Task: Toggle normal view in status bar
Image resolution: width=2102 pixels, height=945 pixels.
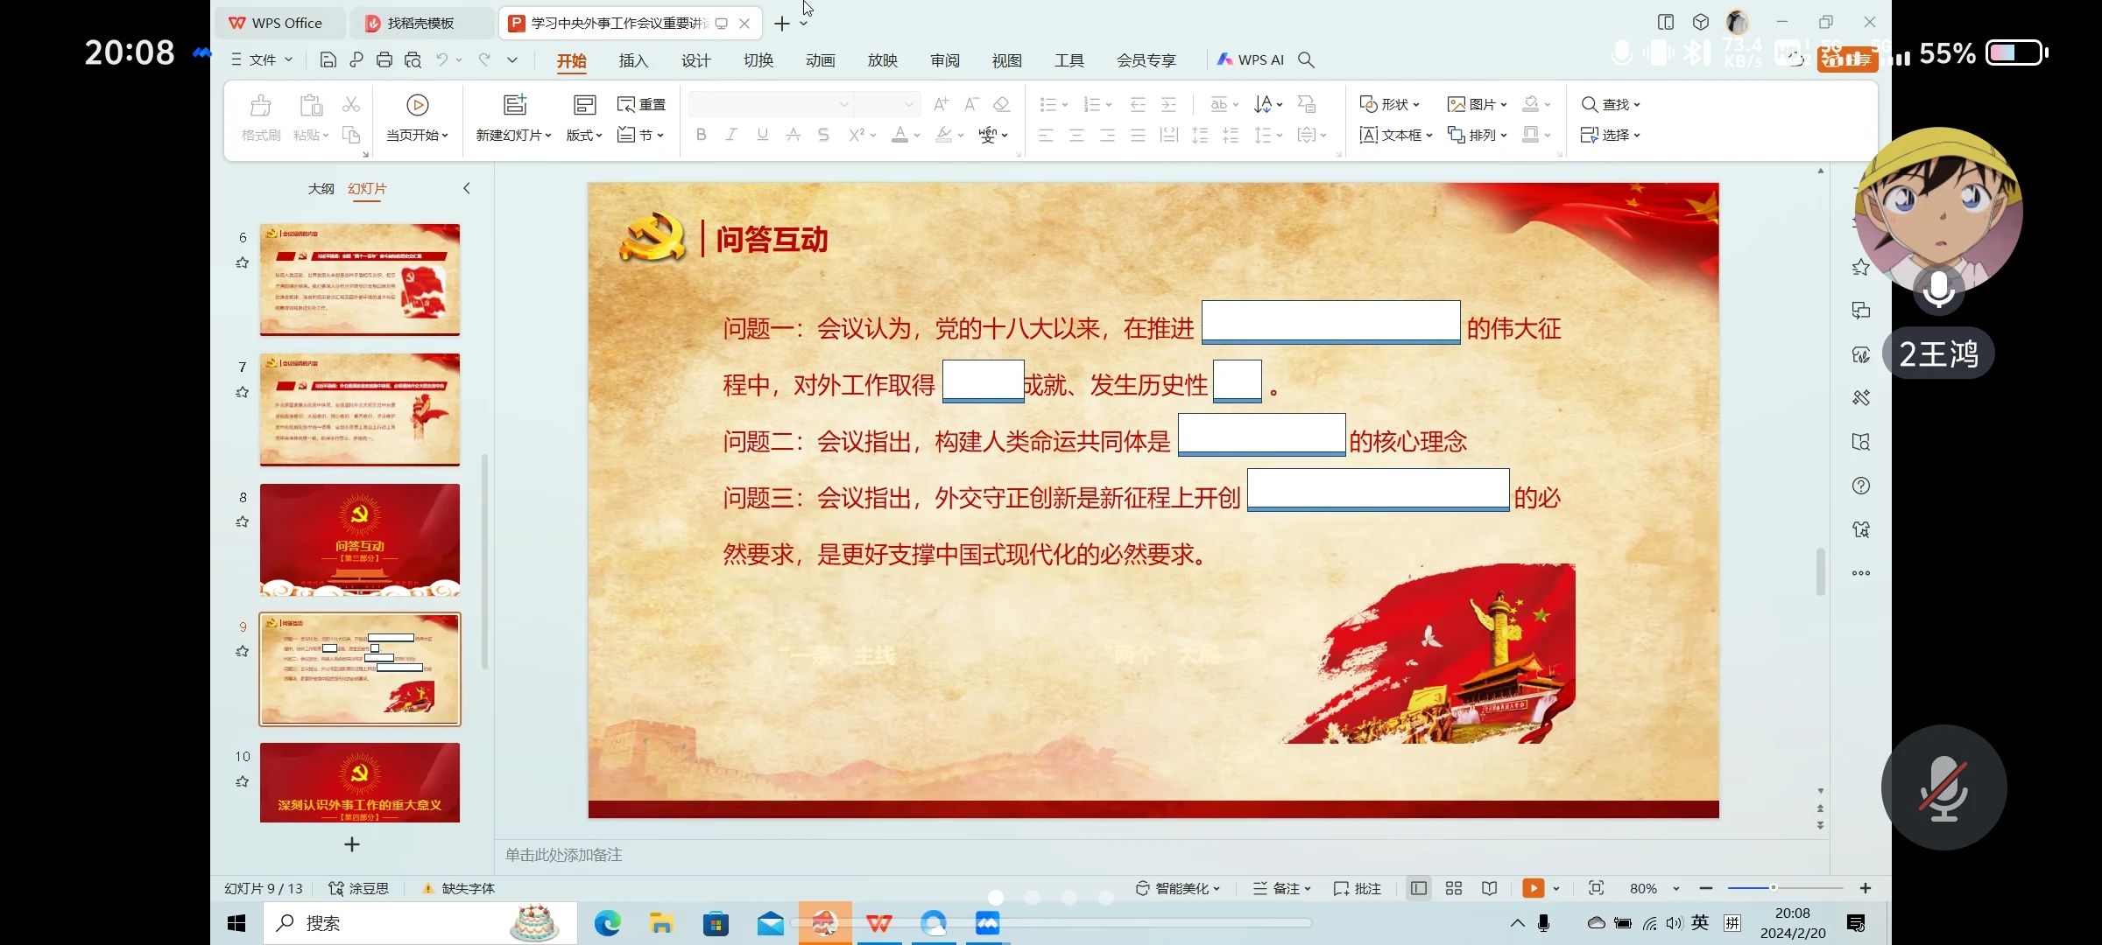Action: pos(1419,888)
